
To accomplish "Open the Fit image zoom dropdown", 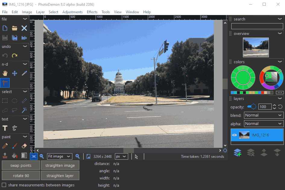I will (x=59, y=156).
